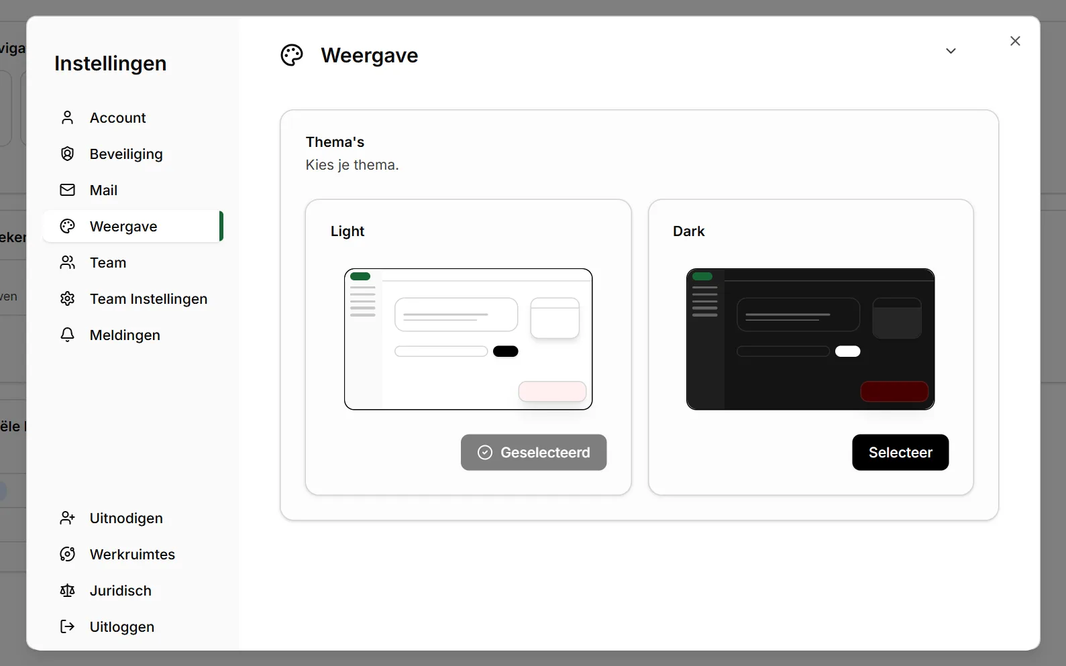The width and height of the screenshot is (1066, 666).
Task: Click the Meldingen bell icon
Action: point(67,335)
